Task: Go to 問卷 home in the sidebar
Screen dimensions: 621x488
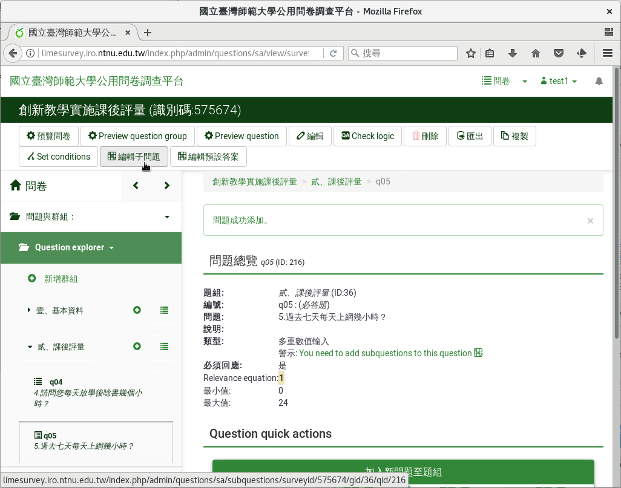Action: coord(28,186)
